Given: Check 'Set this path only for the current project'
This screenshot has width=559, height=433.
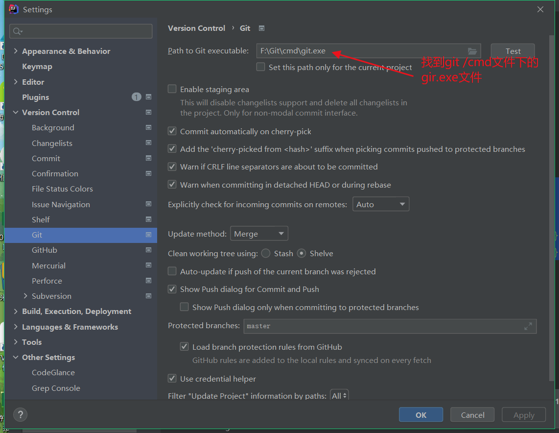Looking at the screenshot, I should pos(260,67).
